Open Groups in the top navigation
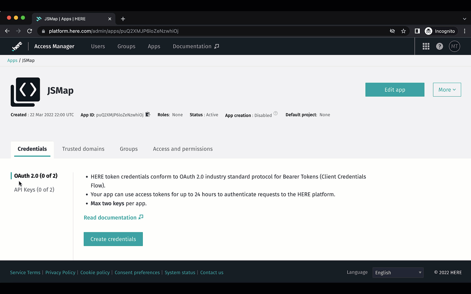The width and height of the screenshot is (471, 294). point(126,46)
